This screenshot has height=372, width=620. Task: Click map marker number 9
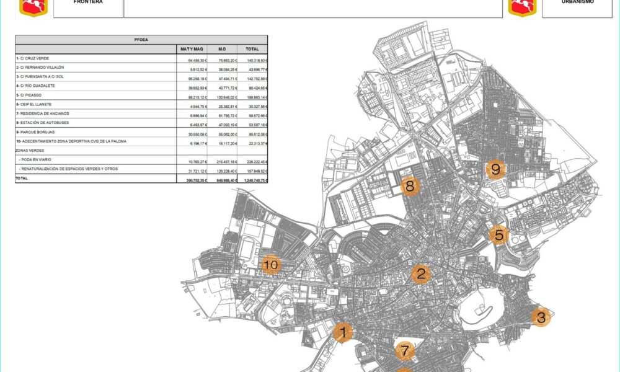click(x=495, y=170)
